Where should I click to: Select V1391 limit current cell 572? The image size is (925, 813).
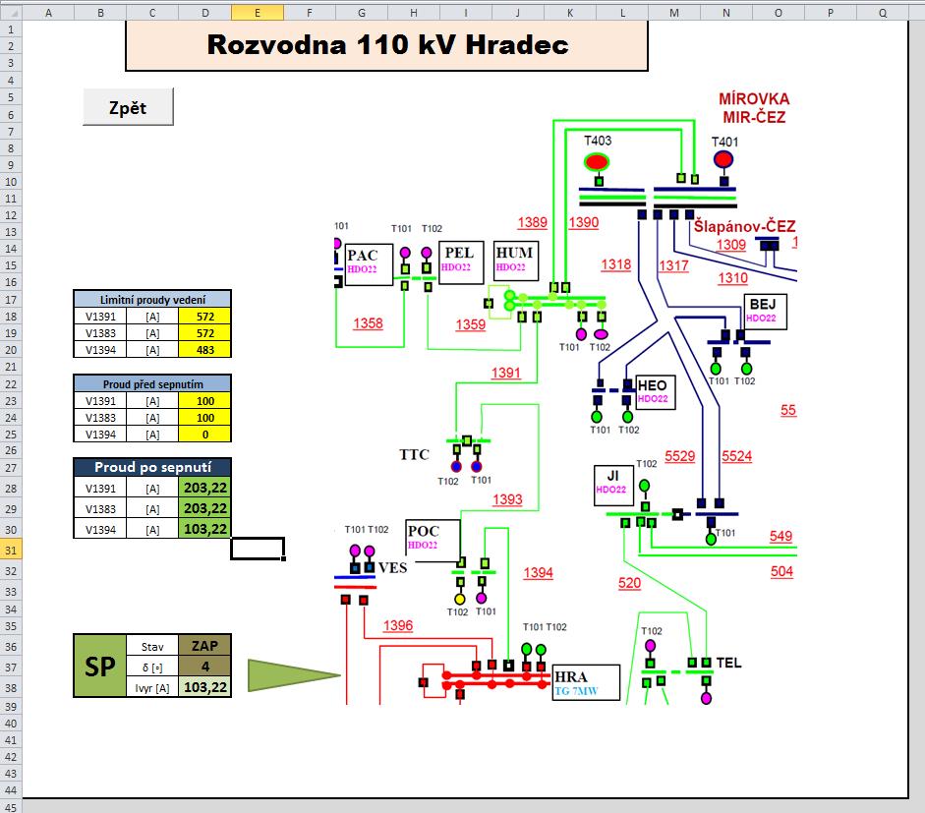click(x=204, y=317)
